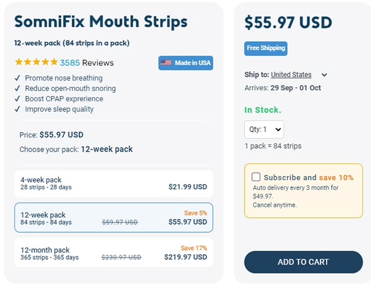Click the Made in USA badge
Image resolution: width=371 pixels, height=286 pixels.
coord(185,63)
